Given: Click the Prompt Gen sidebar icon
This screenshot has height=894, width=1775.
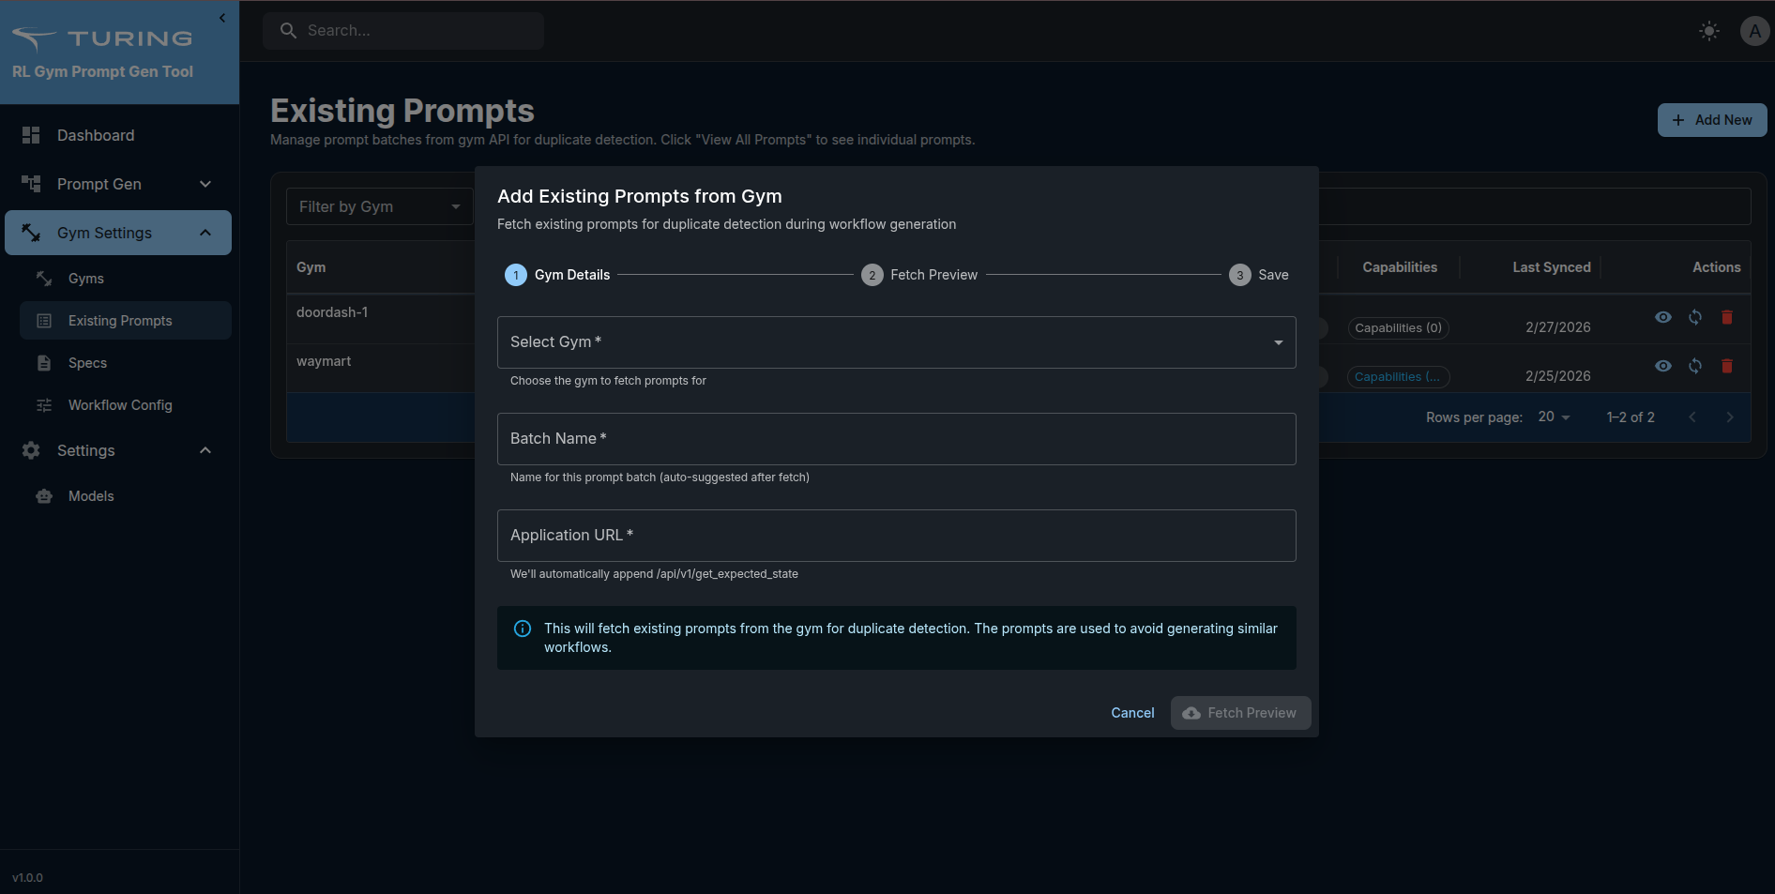Looking at the screenshot, I should [31, 184].
